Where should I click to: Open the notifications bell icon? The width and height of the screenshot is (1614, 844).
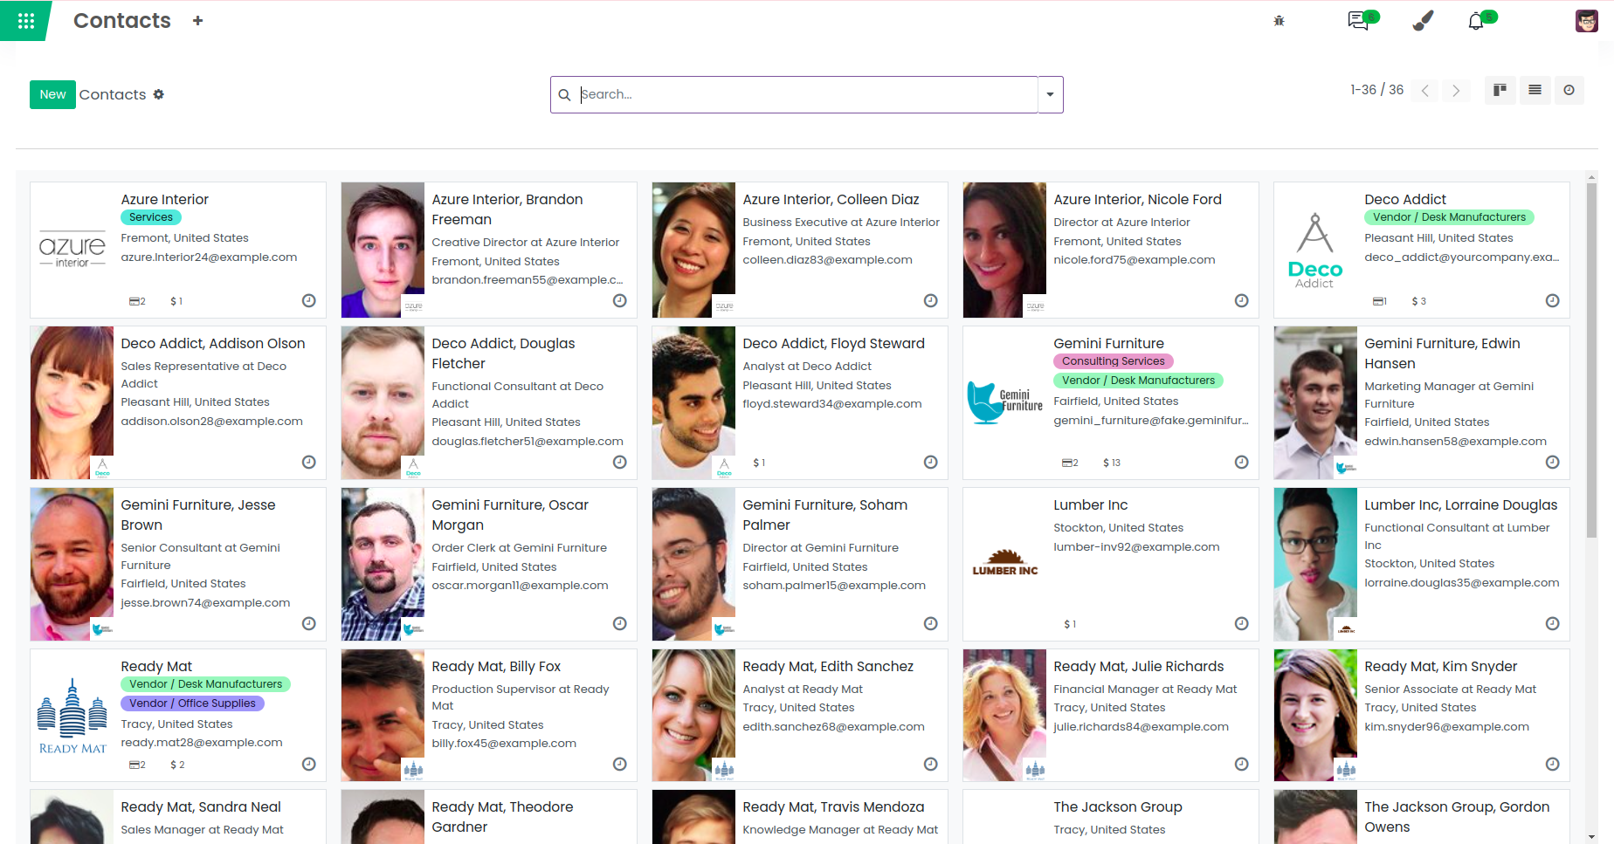tap(1476, 21)
